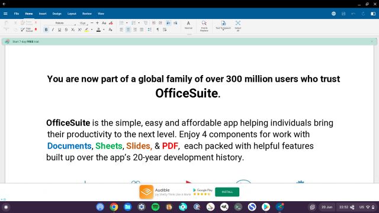
Task: Undo the last action
Action: tap(354, 14)
